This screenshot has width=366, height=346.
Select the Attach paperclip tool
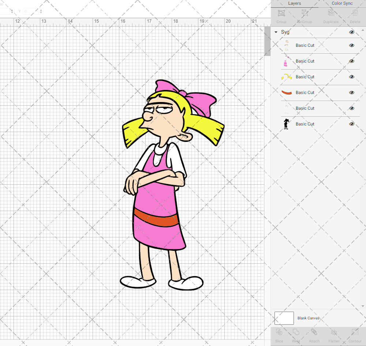[x=314, y=332]
